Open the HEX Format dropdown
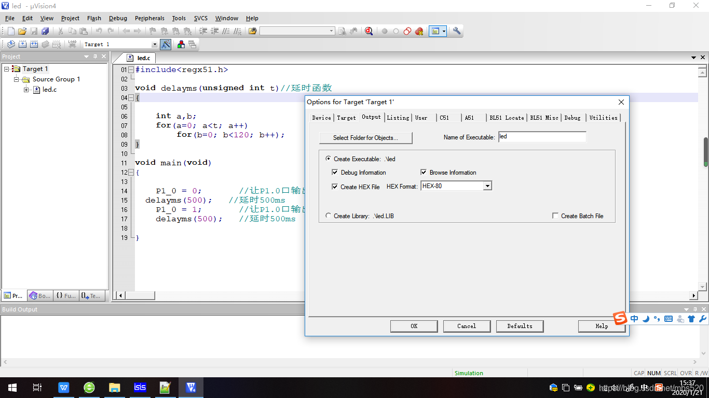The image size is (709, 398). (x=487, y=186)
